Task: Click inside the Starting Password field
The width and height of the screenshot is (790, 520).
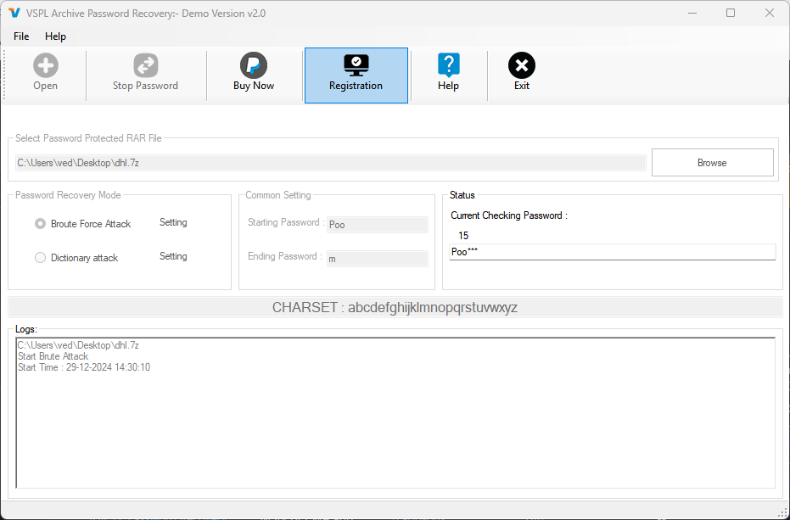Action: 377,224
